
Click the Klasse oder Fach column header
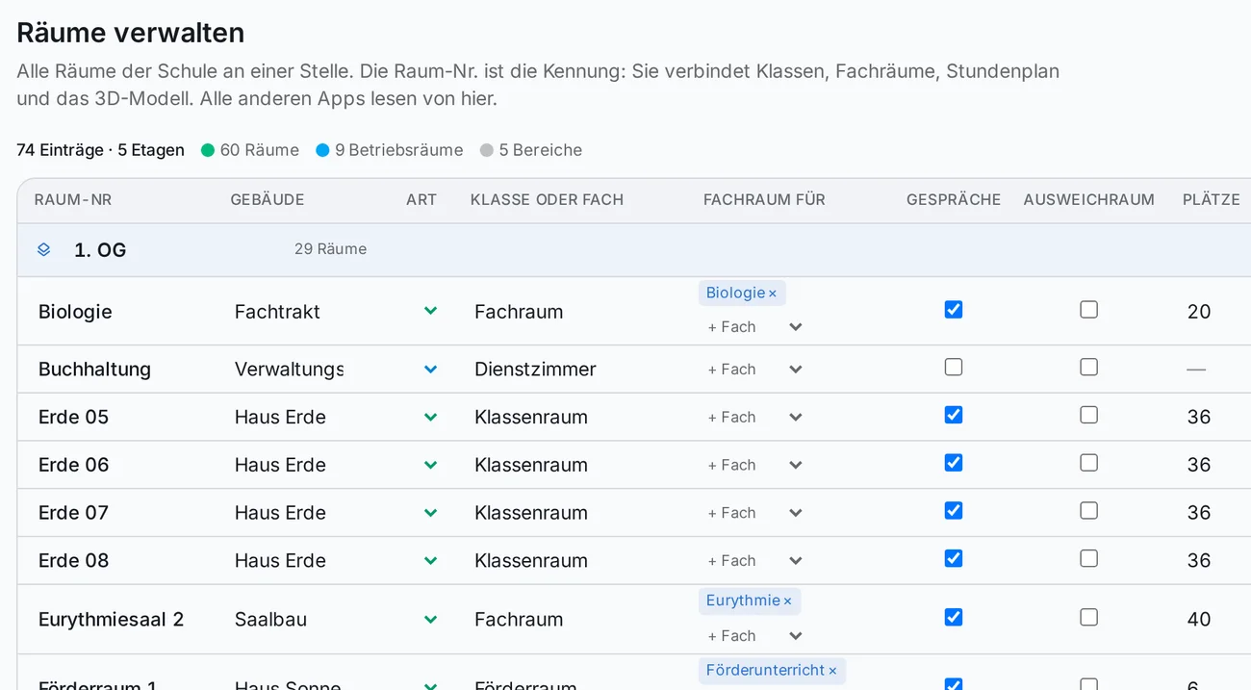point(547,200)
